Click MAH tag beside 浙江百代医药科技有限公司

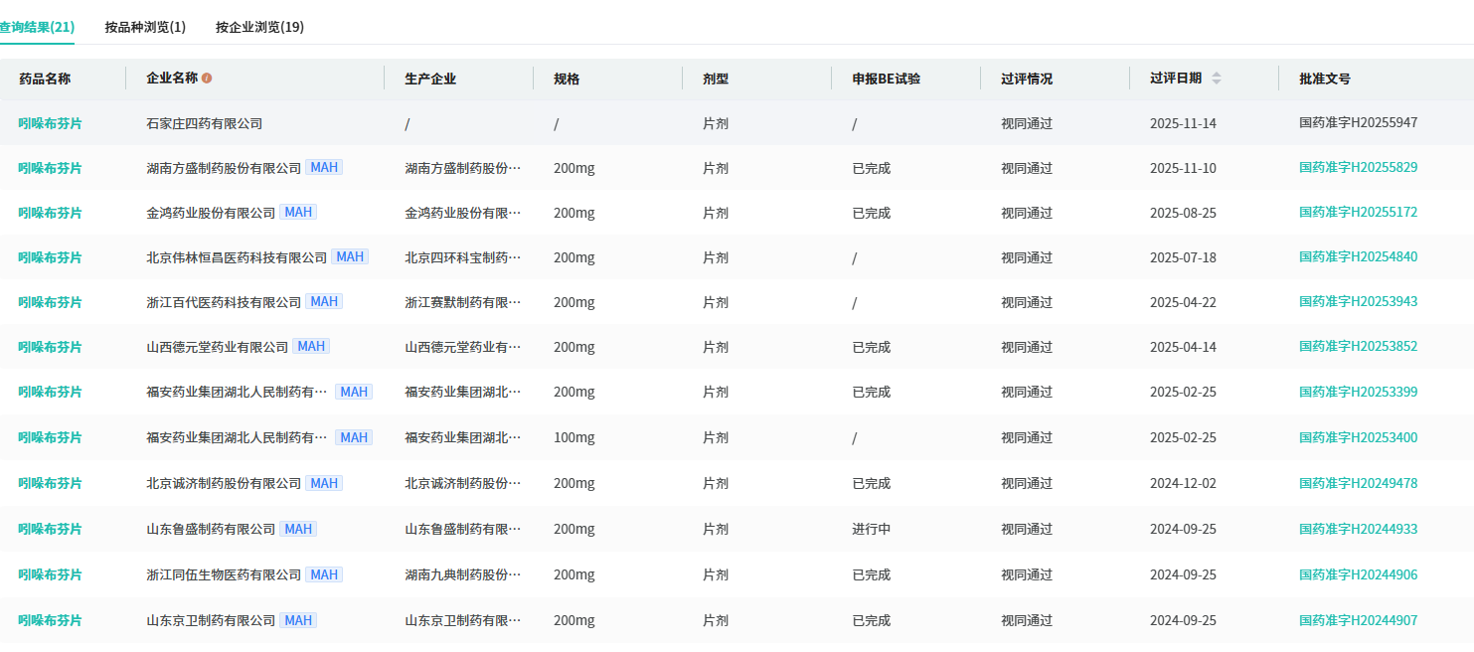coord(324,301)
